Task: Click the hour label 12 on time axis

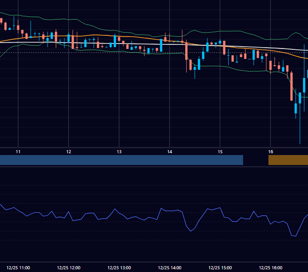Action: click(x=68, y=152)
